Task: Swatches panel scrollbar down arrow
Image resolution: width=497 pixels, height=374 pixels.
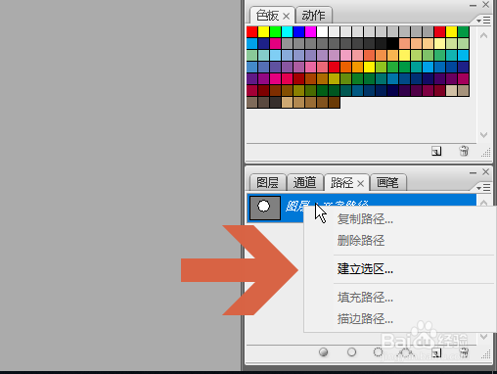Action: [x=483, y=135]
